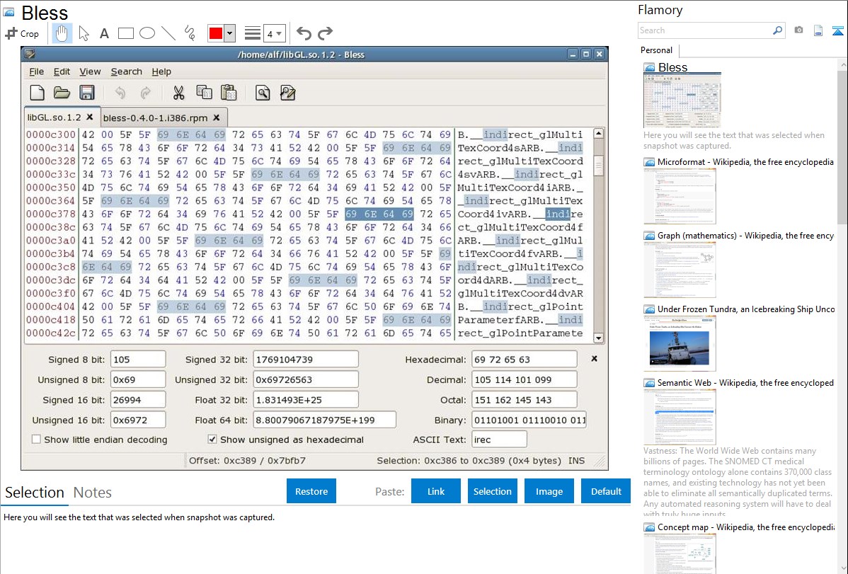Open the Personal tab

[656, 50]
